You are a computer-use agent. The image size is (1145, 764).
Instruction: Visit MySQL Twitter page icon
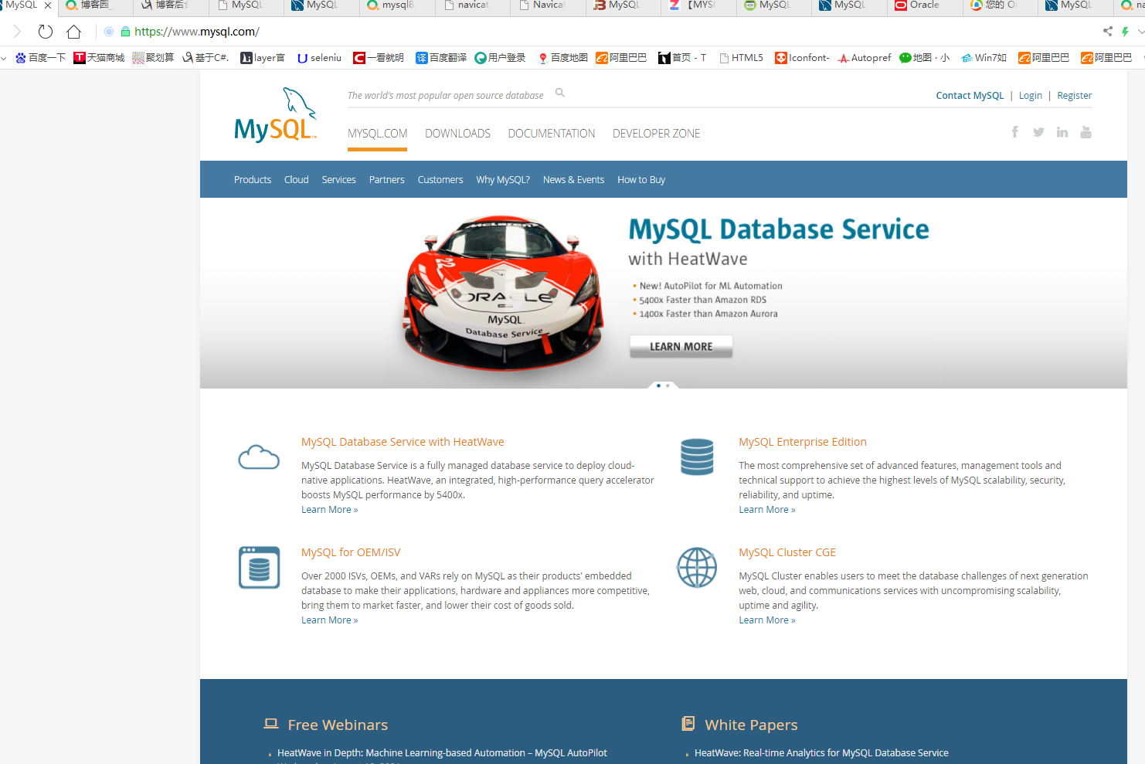[1038, 132]
